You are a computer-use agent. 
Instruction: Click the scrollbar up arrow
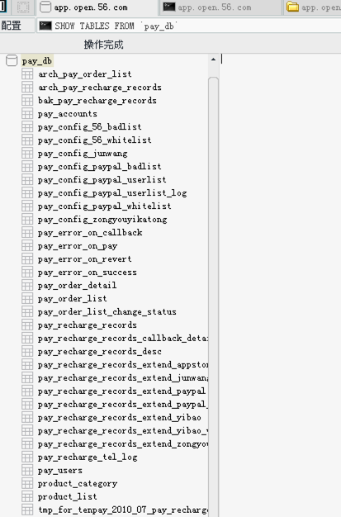click(x=213, y=59)
